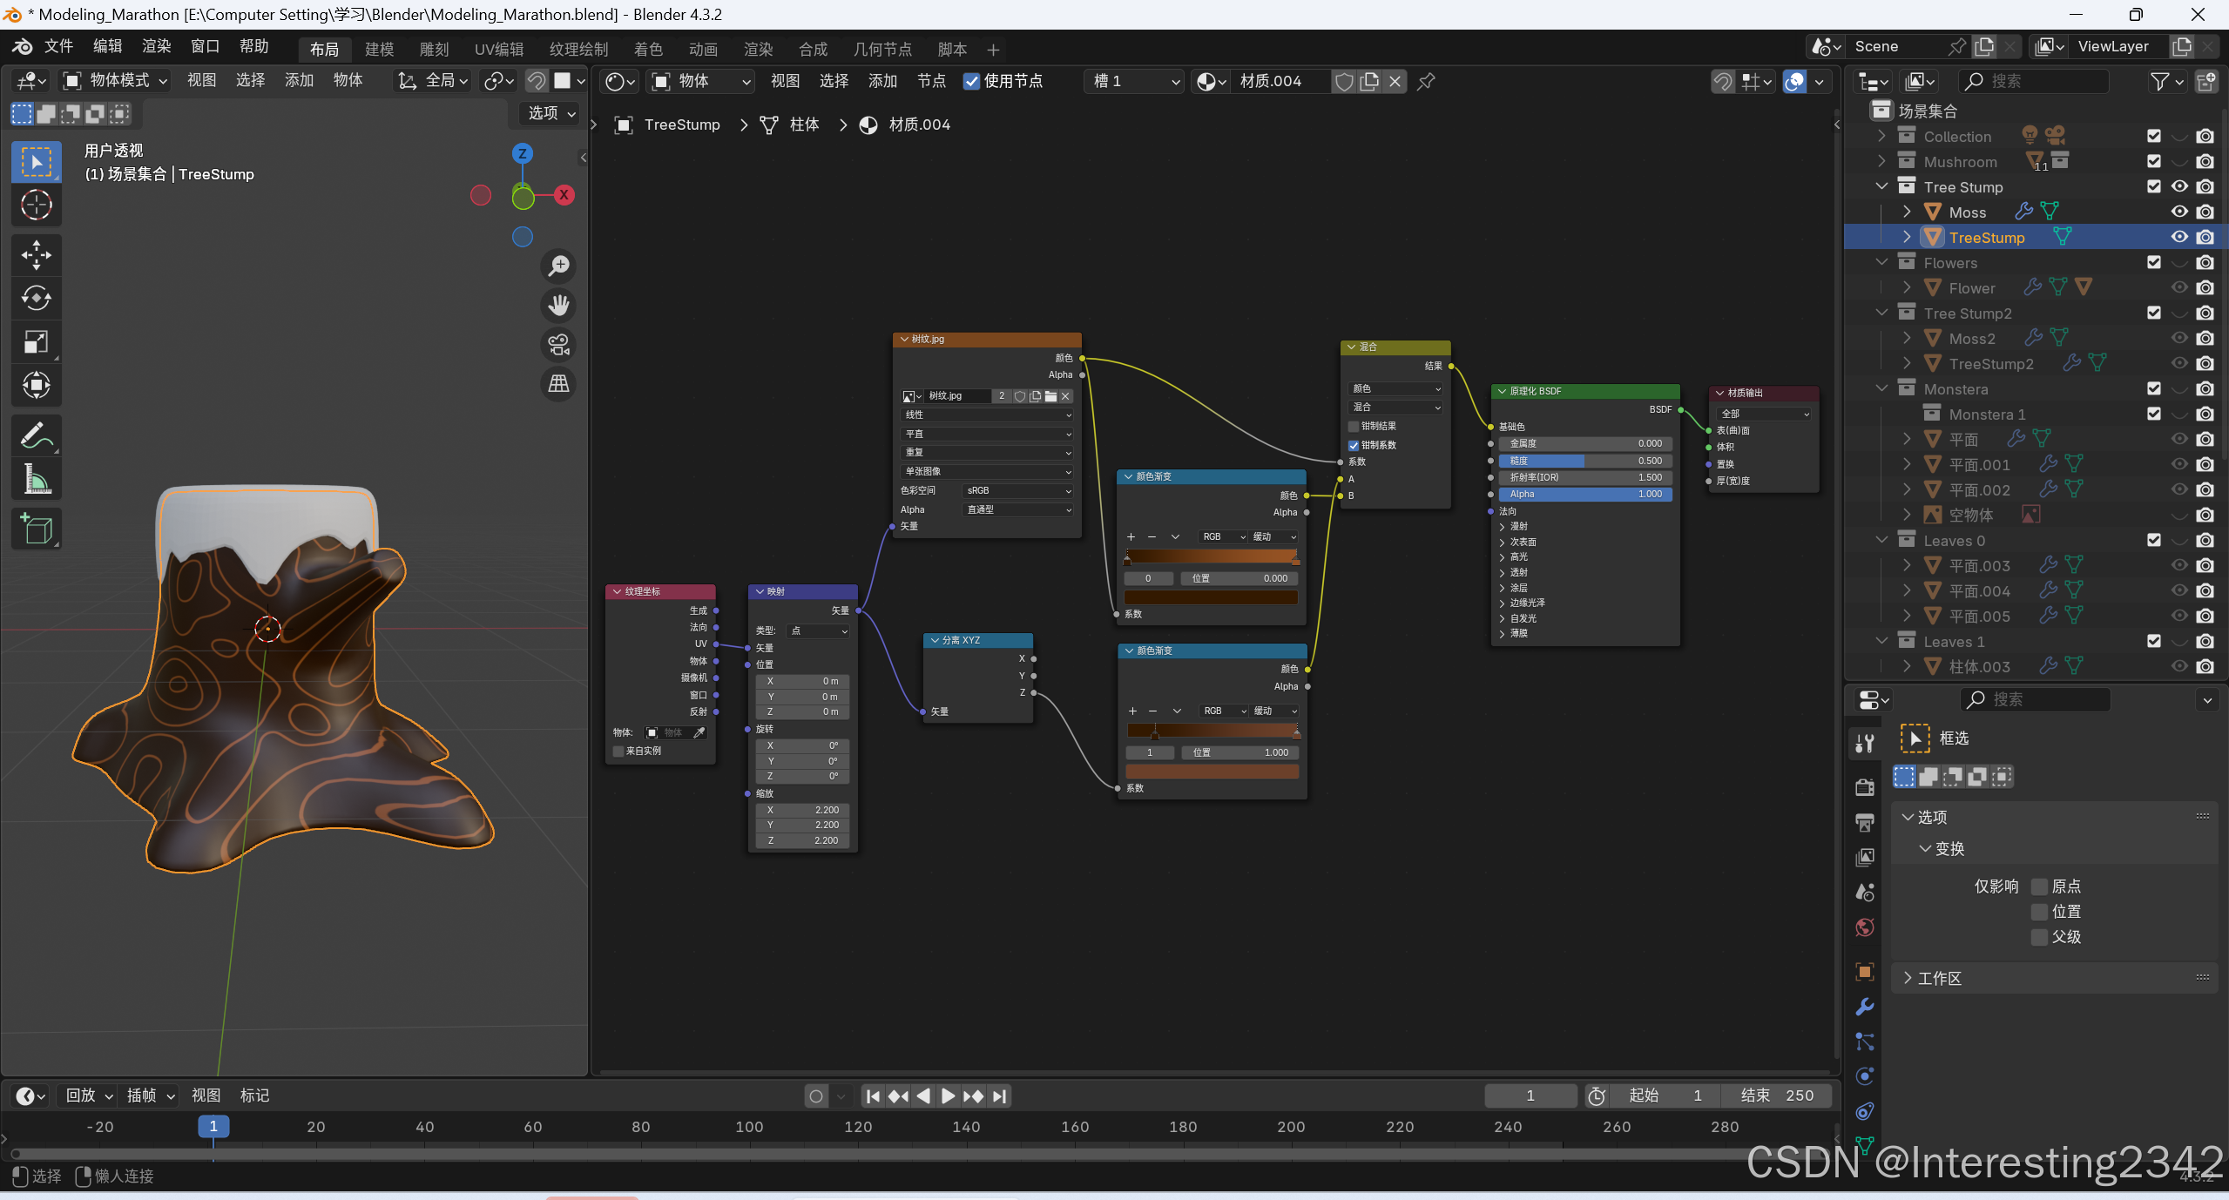Select the Rotate tool
Image resolution: width=2229 pixels, height=1200 pixels.
pos(36,299)
